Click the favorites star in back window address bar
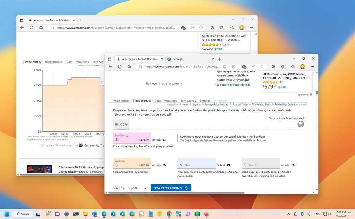The width and height of the screenshot is (355, 219). point(201,28)
